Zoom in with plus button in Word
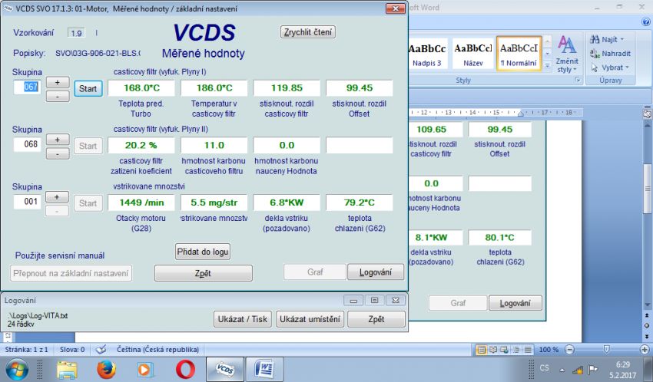The image size is (653, 382). 645,350
